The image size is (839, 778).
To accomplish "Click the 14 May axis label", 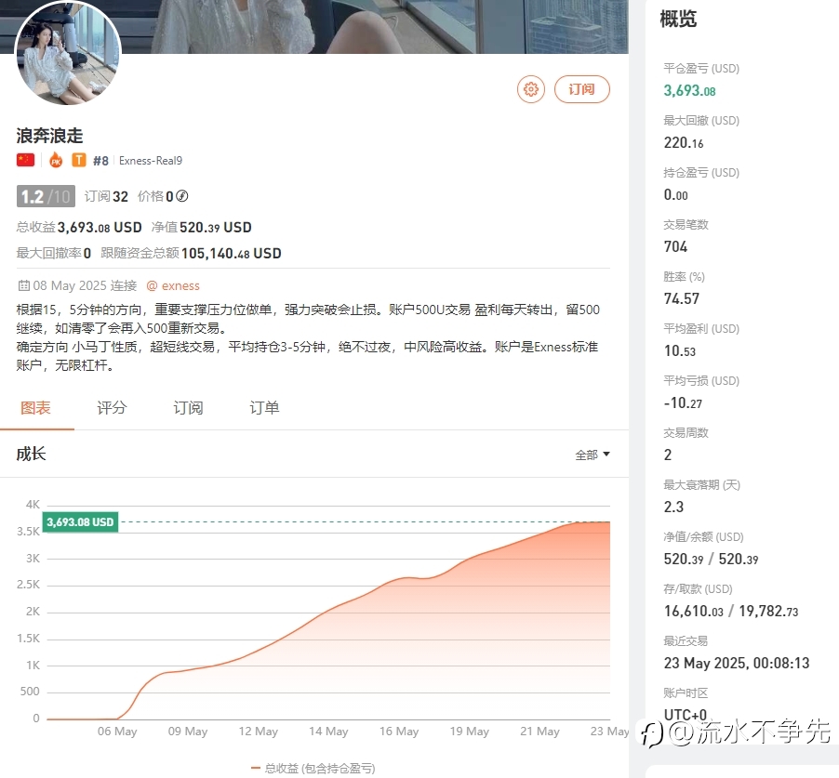I will (328, 731).
